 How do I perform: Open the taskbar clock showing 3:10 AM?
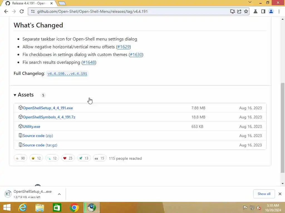tap(273, 208)
